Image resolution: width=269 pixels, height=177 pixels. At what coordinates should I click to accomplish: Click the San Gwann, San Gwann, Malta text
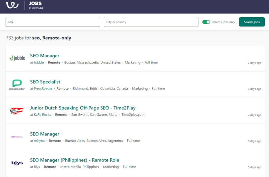pos(94,115)
